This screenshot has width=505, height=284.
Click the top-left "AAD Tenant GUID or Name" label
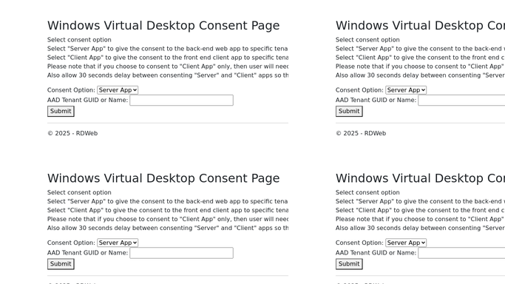[87, 100]
